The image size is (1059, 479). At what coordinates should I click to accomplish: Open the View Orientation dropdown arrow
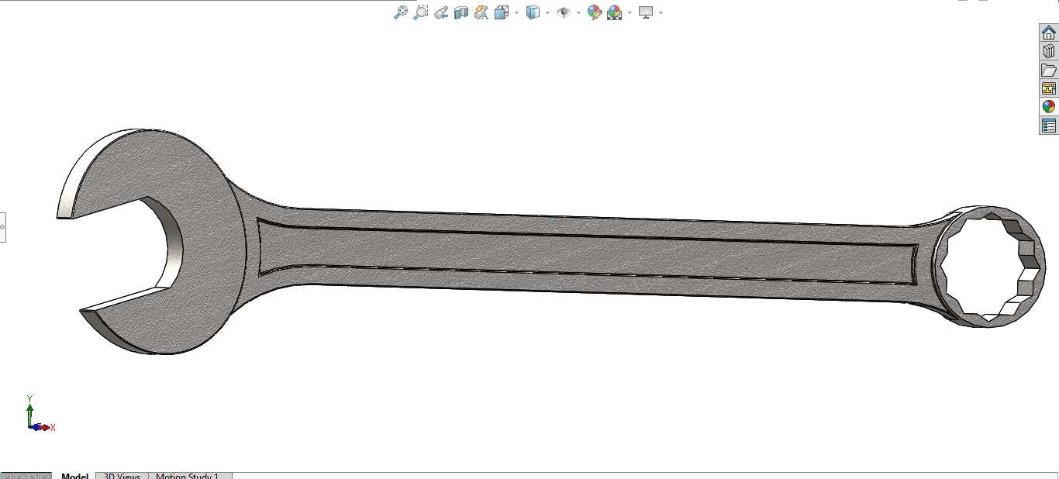point(516,12)
